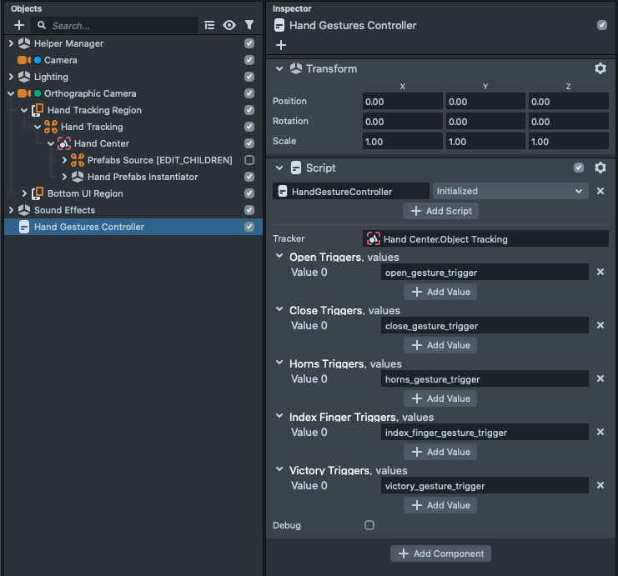Expand the Helper Manager tree item
This screenshot has height=576, width=618.
(11, 43)
